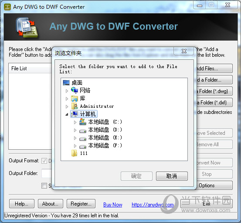The width and height of the screenshot is (241, 223).
Task: Select 库 in the folder tree
Action: pos(82,98)
